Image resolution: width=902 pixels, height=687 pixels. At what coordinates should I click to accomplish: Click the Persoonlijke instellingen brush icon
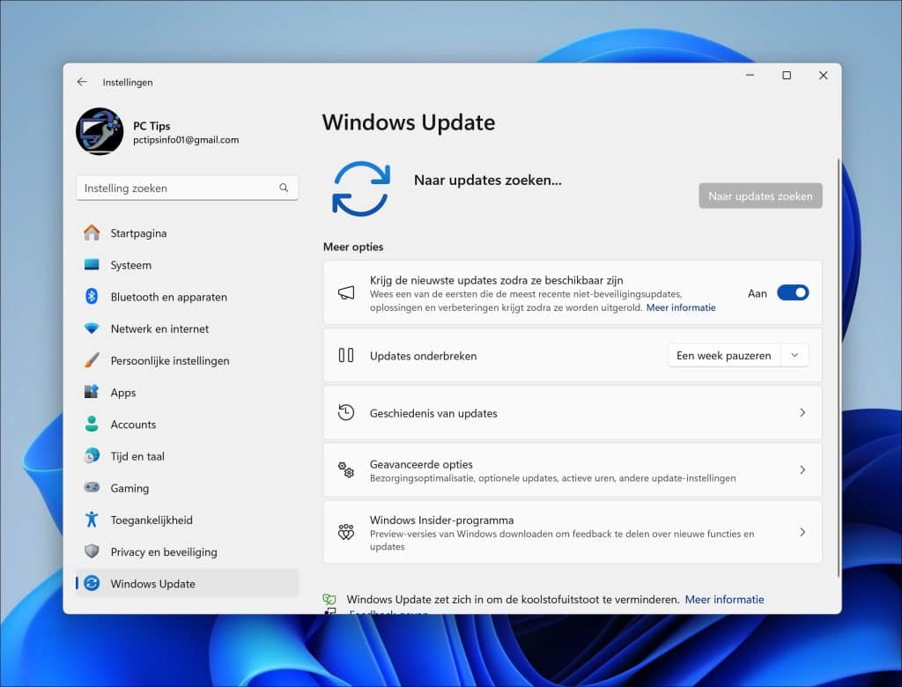tap(92, 360)
